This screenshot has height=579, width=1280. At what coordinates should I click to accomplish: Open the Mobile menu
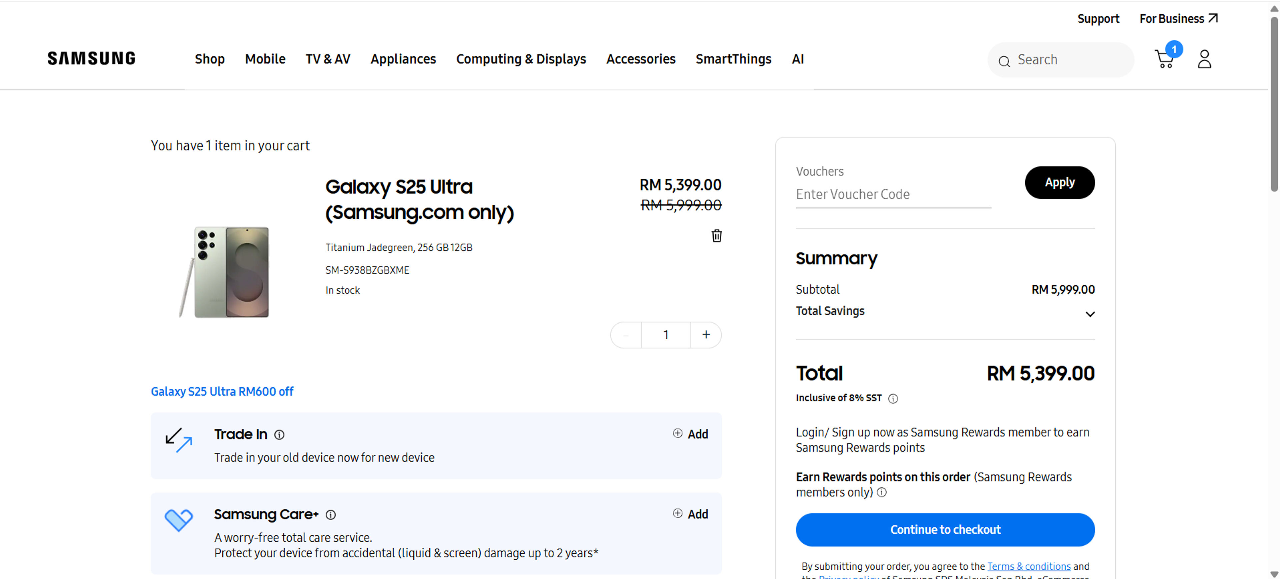pos(265,59)
